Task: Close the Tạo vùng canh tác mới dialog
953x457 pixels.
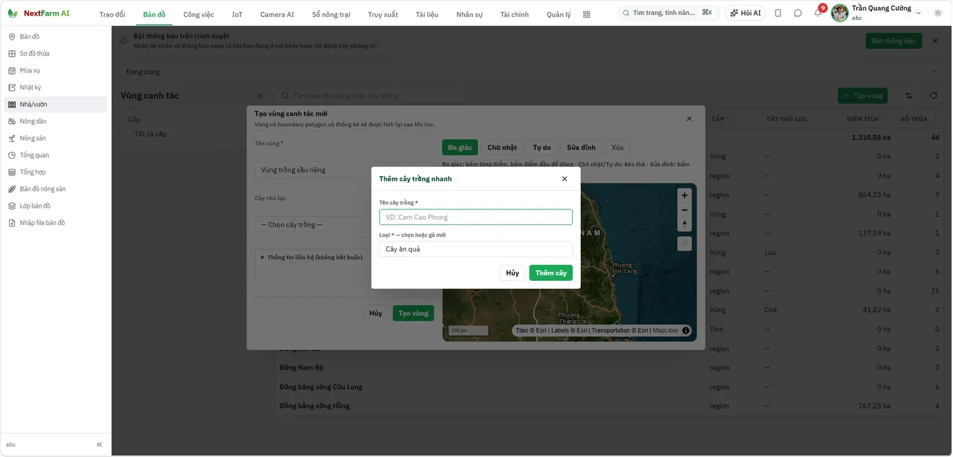Action: pos(689,118)
